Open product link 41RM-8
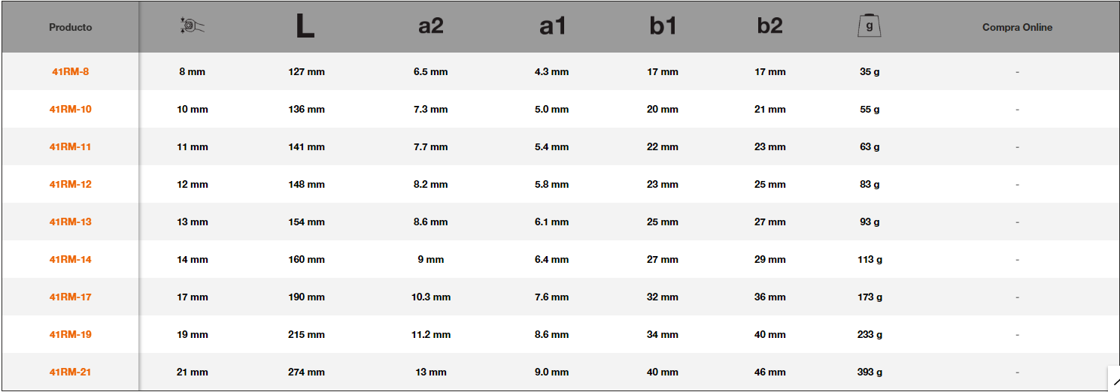This screenshot has width=1120, height=392. click(x=70, y=72)
